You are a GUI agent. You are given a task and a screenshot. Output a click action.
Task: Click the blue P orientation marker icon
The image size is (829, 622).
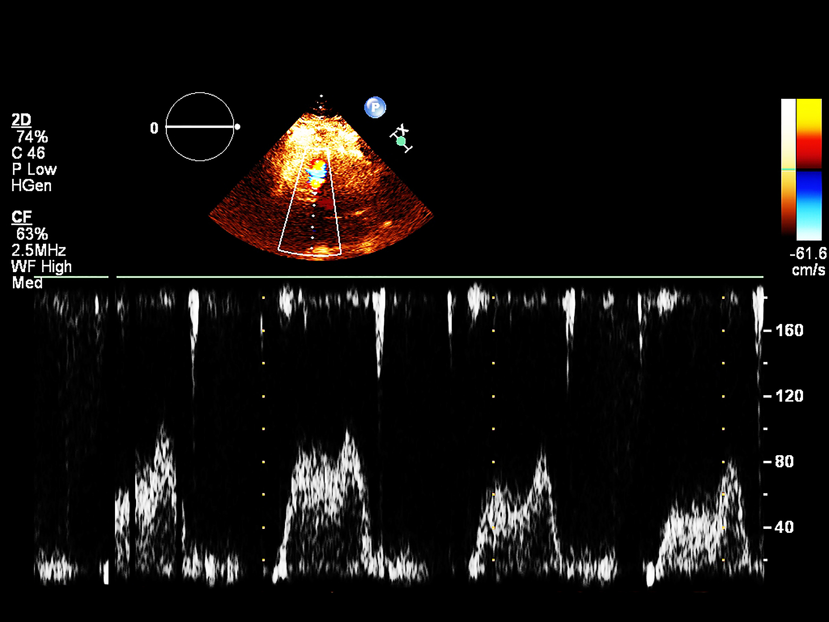375,107
